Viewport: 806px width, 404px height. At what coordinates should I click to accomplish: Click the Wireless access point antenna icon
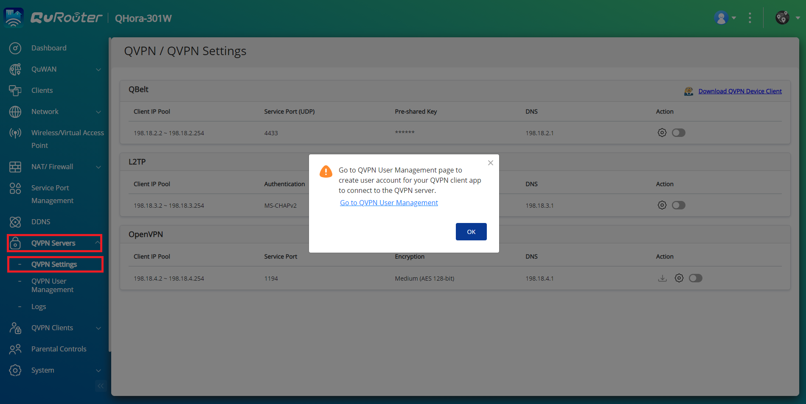(15, 133)
